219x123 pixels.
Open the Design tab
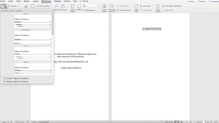click(x=27, y=1)
